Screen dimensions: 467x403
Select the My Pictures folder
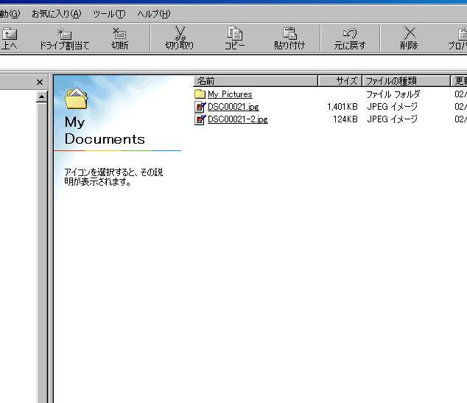pyautogui.click(x=229, y=94)
